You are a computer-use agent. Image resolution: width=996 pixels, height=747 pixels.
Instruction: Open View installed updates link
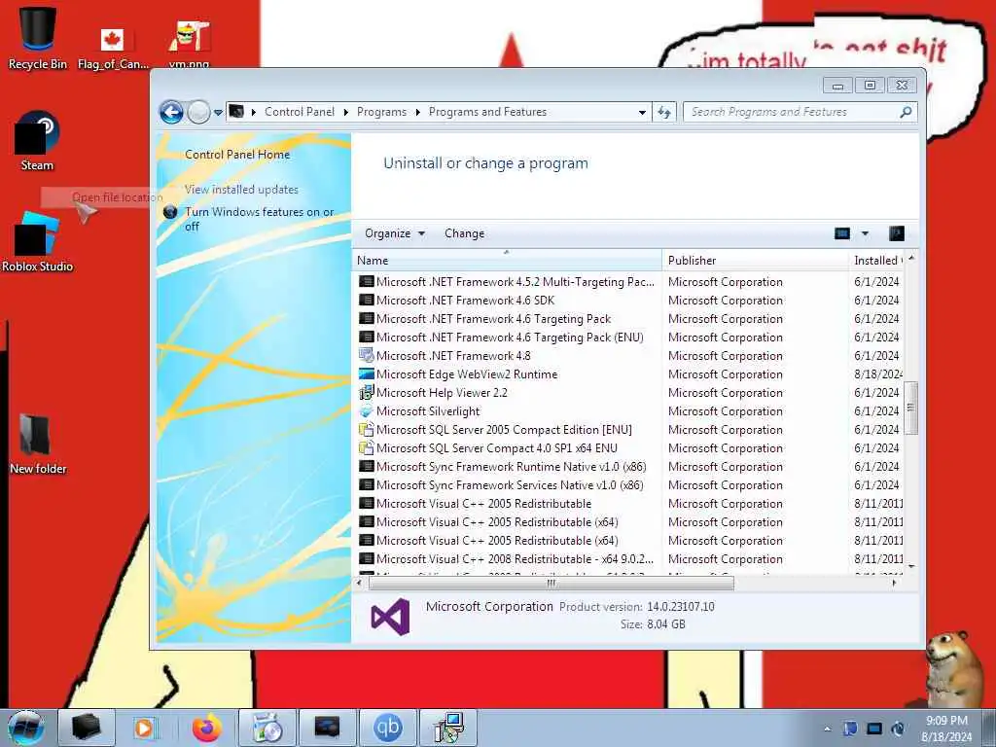[x=241, y=190]
